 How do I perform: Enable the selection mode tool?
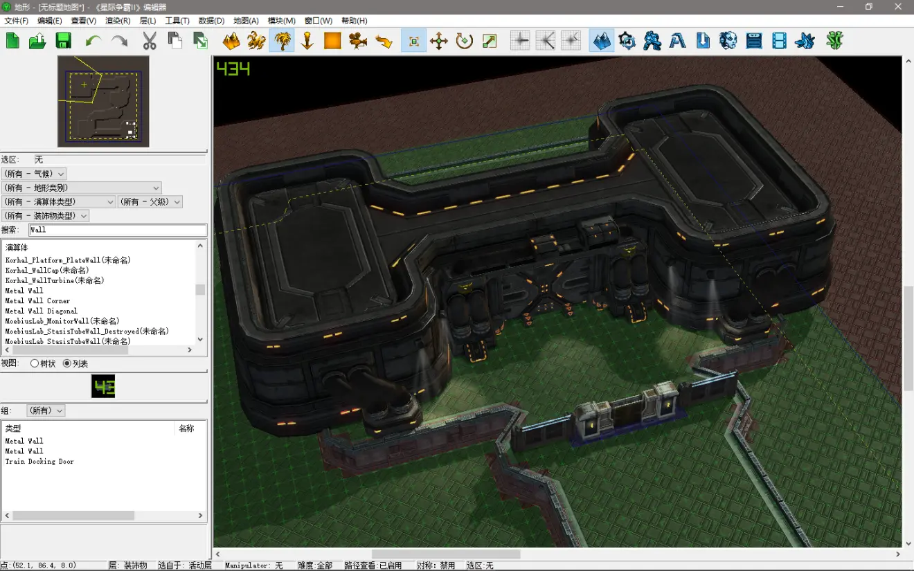click(413, 41)
